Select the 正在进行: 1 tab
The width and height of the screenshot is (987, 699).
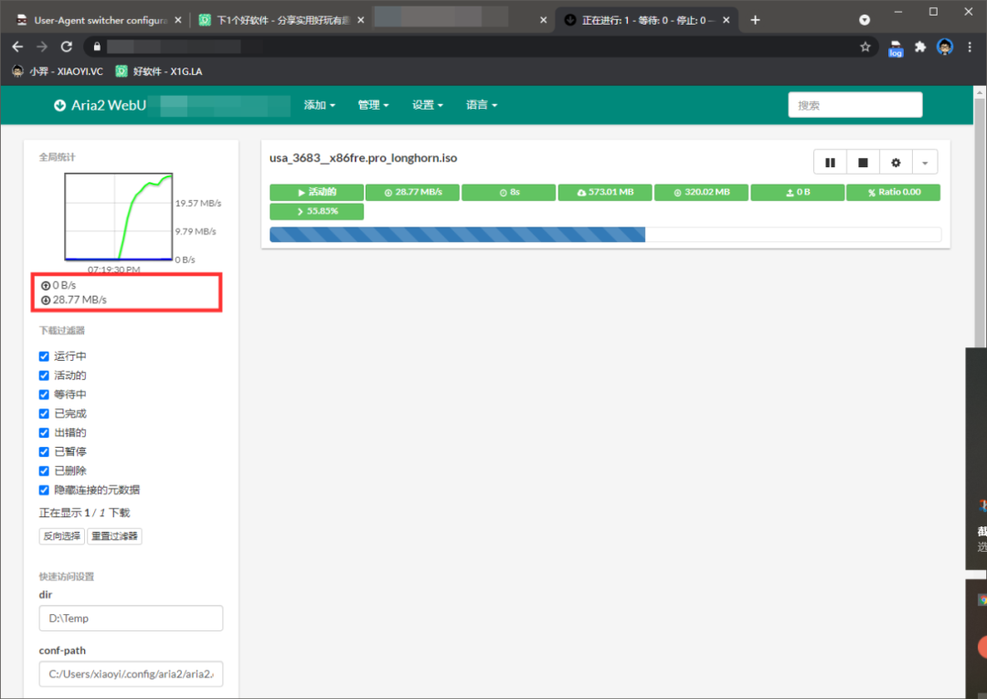click(x=646, y=20)
